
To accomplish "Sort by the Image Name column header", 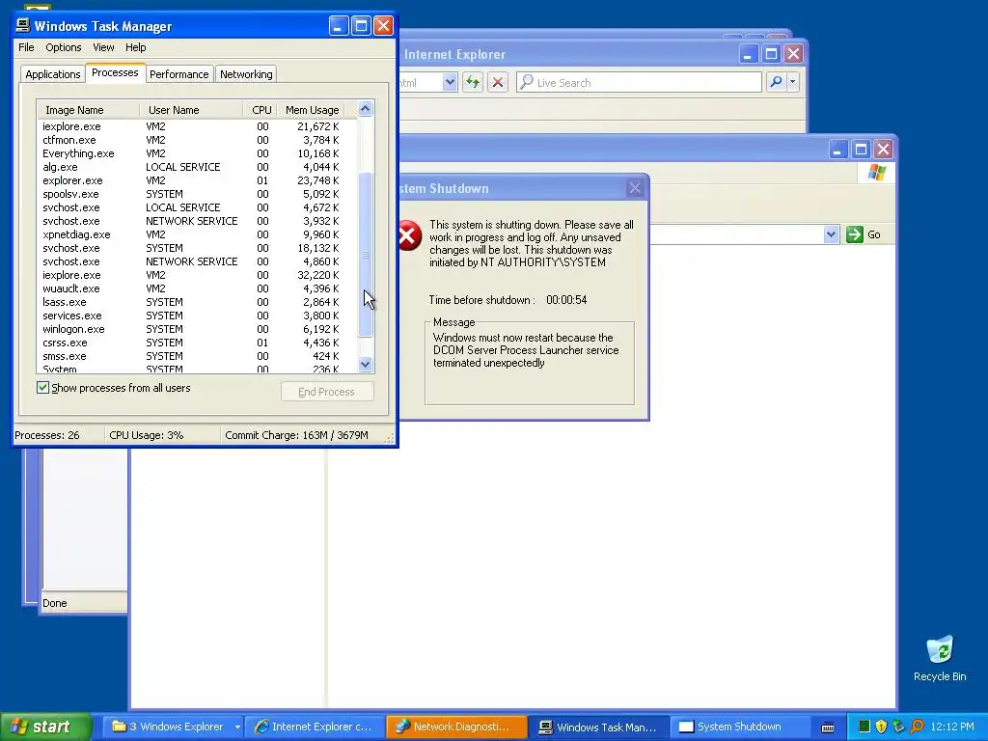I will point(88,110).
